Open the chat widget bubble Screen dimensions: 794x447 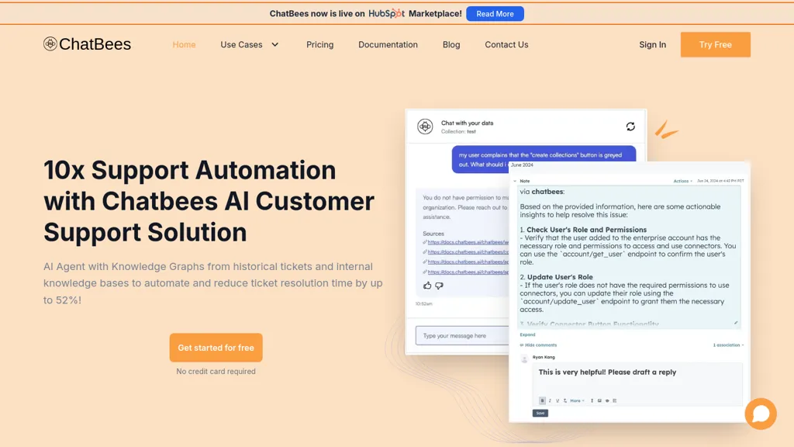coord(760,414)
